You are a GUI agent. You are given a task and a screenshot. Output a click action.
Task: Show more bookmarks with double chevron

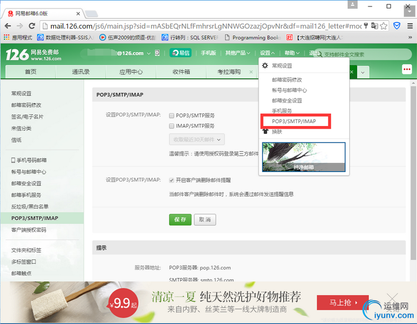[x=410, y=38]
